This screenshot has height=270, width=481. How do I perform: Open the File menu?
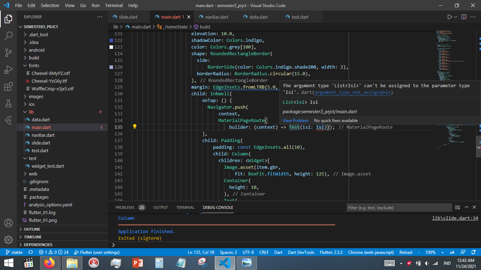click(x=19, y=6)
